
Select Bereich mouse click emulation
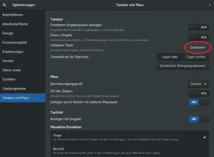pos(130,151)
